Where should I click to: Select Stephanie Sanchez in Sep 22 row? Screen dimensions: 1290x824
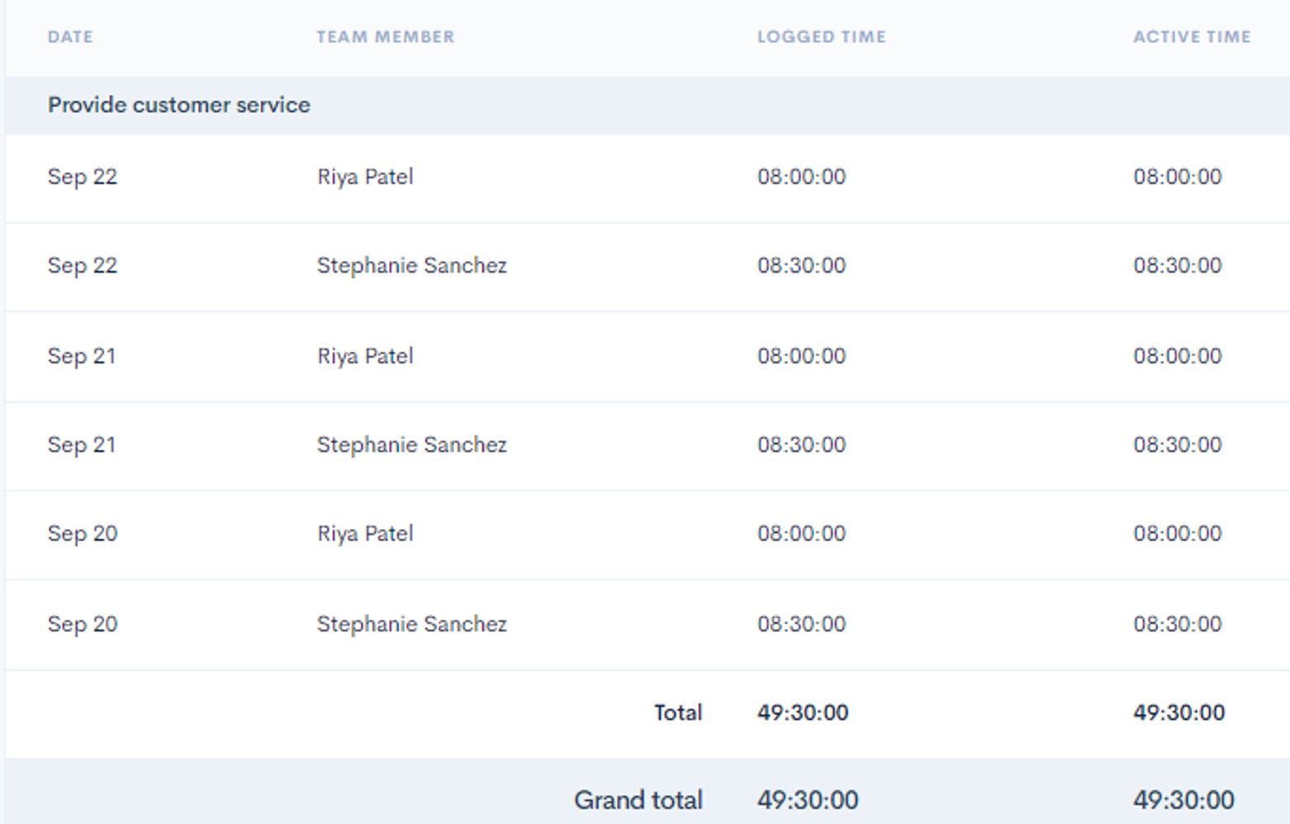(x=411, y=265)
